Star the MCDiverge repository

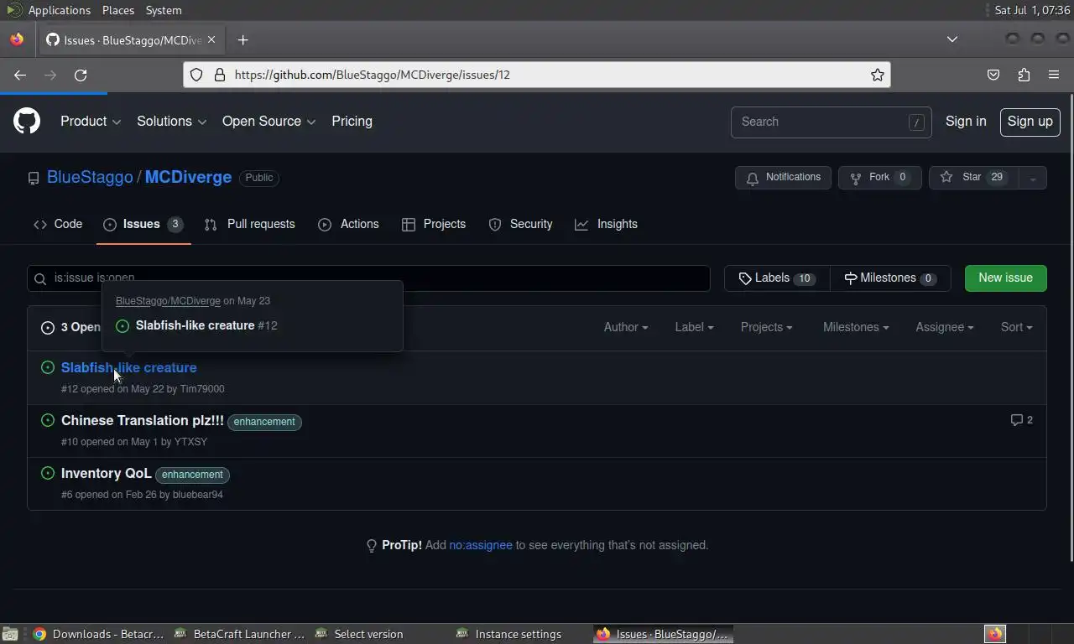[973, 178]
